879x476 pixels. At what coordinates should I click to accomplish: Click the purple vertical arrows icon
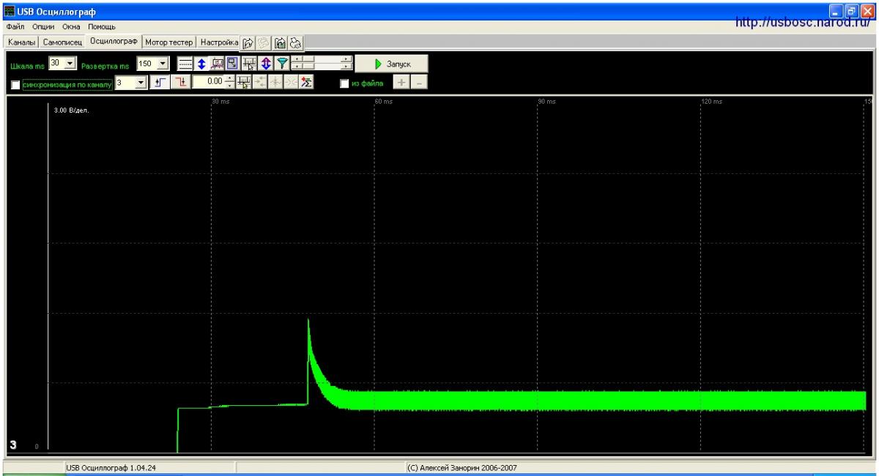(x=265, y=64)
